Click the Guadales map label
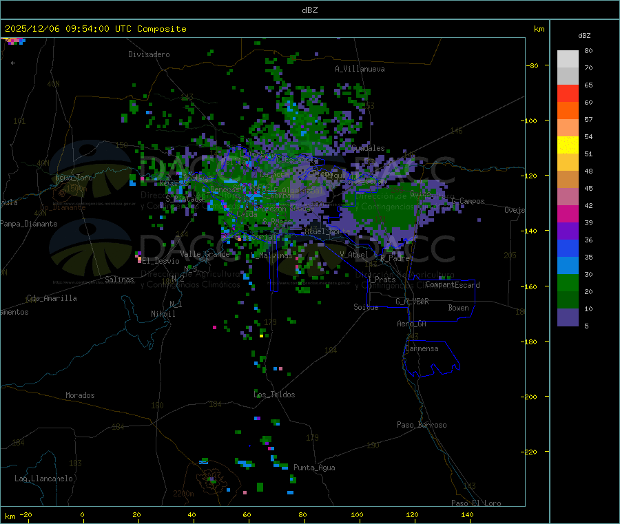Viewport: 620px width, 524px height. 368,148
